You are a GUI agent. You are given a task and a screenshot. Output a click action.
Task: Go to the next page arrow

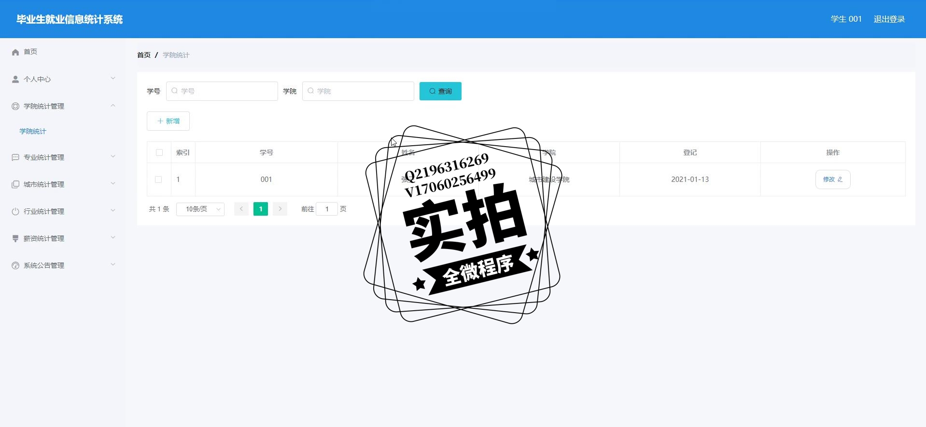tap(280, 209)
